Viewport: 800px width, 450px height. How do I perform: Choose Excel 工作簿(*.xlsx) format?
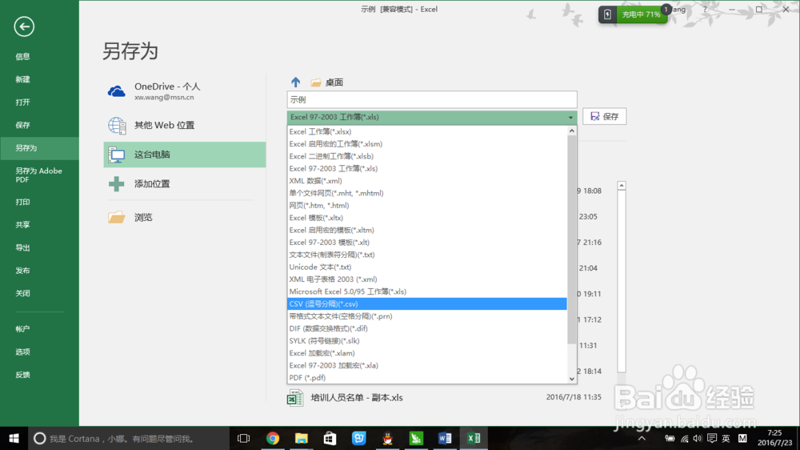tap(426, 132)
